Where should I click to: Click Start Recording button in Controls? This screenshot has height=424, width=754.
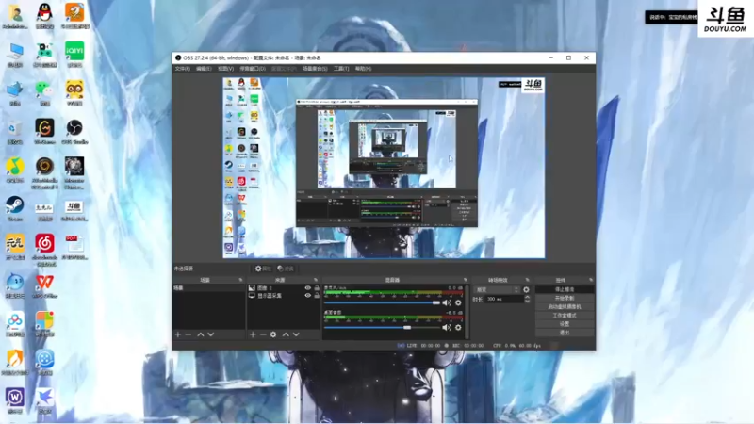pyautogui.click(x=565, y=298)
